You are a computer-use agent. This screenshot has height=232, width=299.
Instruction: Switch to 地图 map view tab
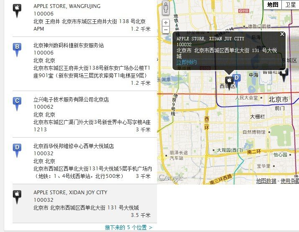[273, 5]
